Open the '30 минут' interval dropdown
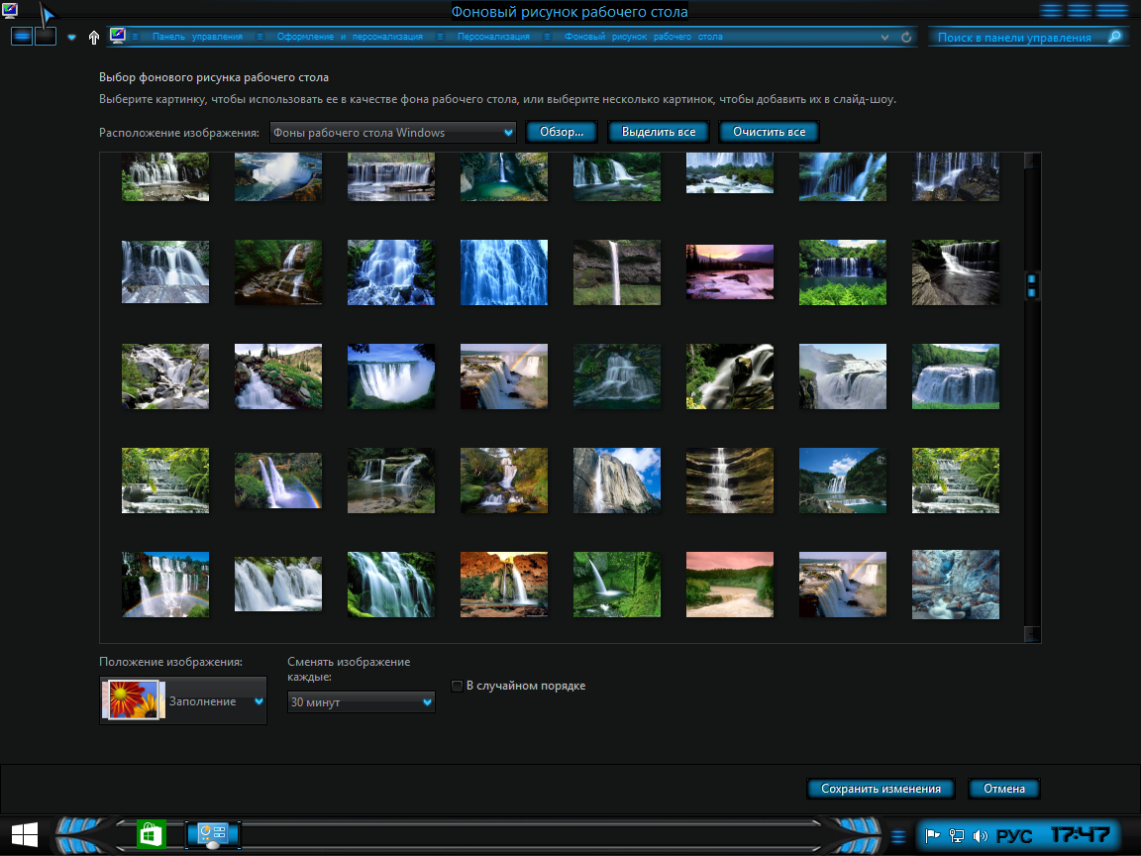This screenshot has width=1141, height=856. [362, 702]
